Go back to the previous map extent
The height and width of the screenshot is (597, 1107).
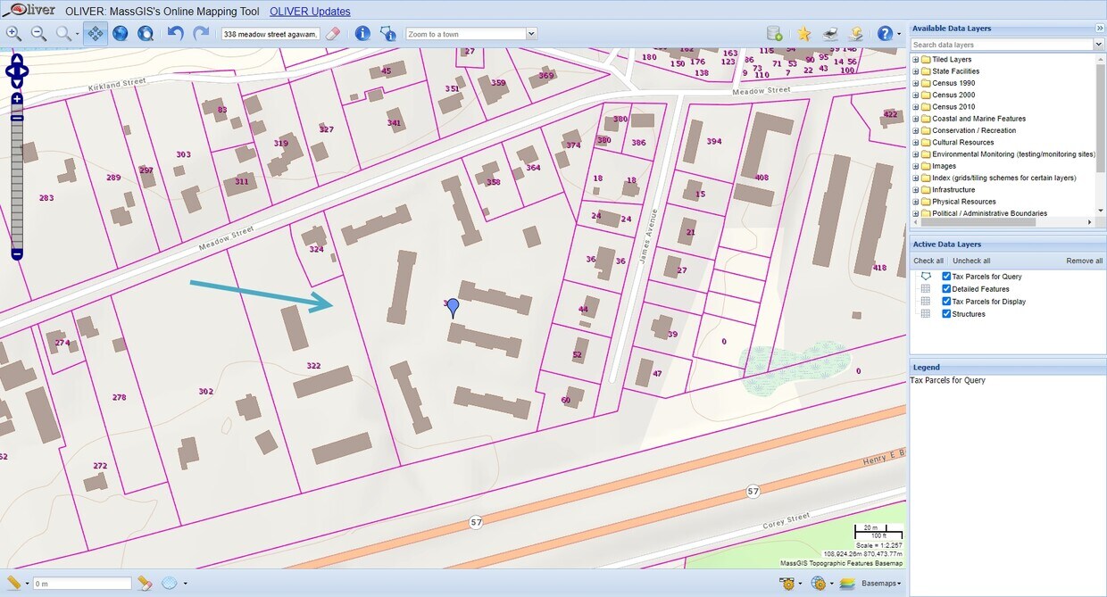click(x=176, y=34)
